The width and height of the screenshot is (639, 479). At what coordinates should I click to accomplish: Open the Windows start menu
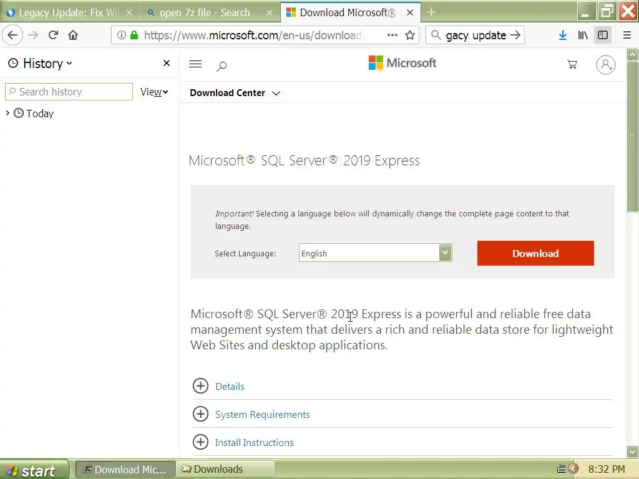(34, 470)
